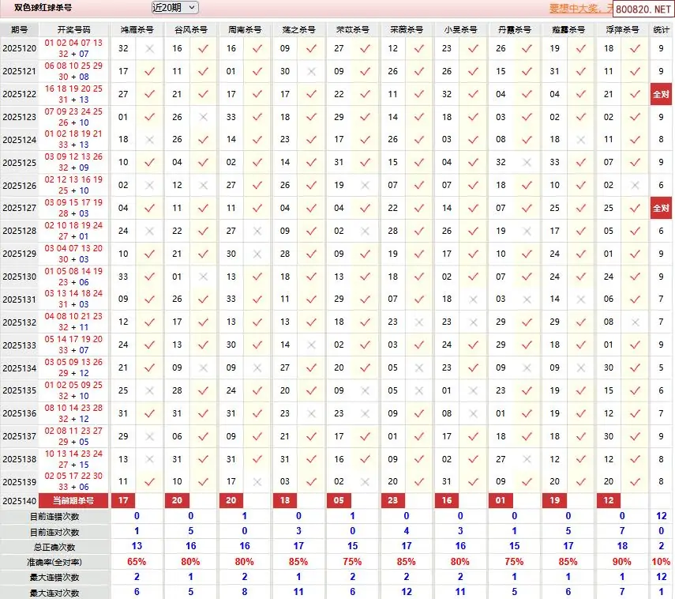Select the 浮萍杀号 column header

(x=621, y=29)
